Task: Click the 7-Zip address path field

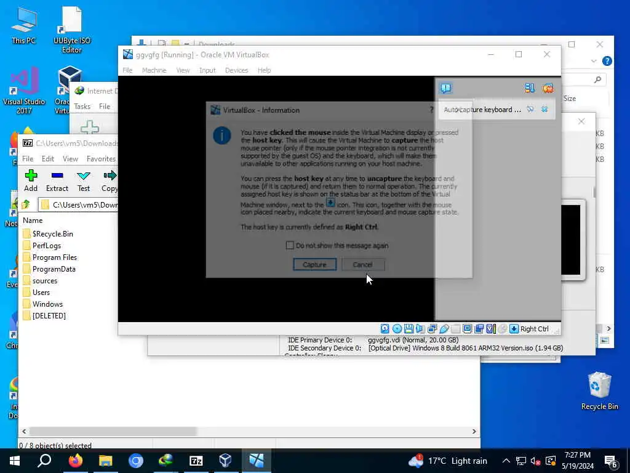Action: (78, 204)
